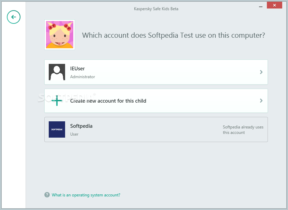Image resolution: width=288 pixels, height=210 pixels.
Task: Click the 'Which account does Softpedia Test use' heading
Action: [173, 35]
